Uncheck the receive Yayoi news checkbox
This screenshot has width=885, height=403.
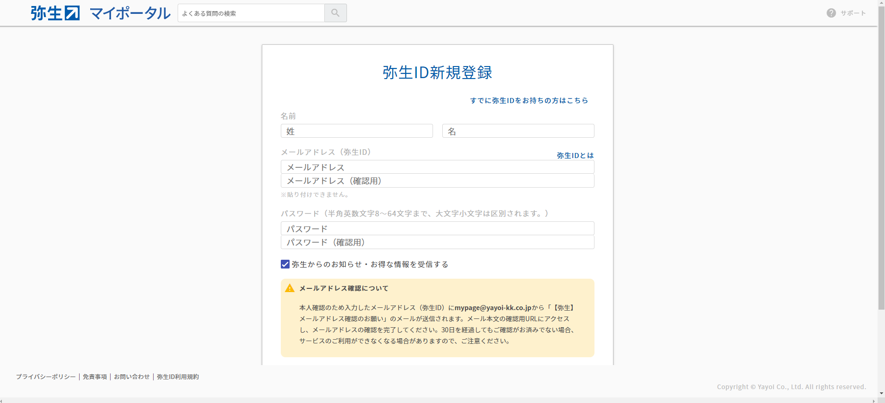pyautogui.click(x=285, y=264)
